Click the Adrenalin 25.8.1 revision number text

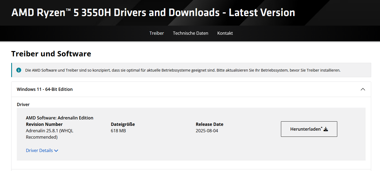coord(49,134)
